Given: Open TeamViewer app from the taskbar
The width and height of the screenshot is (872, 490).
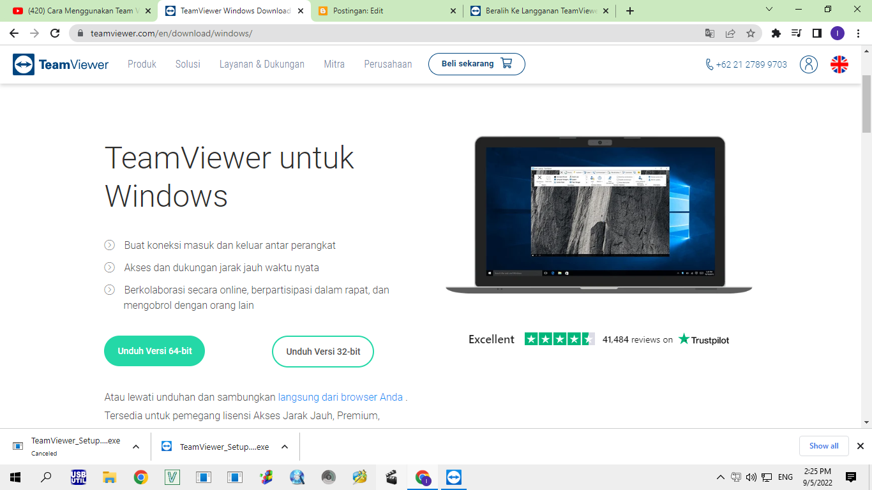Looking at the screenshot, I should coord(454,477).
